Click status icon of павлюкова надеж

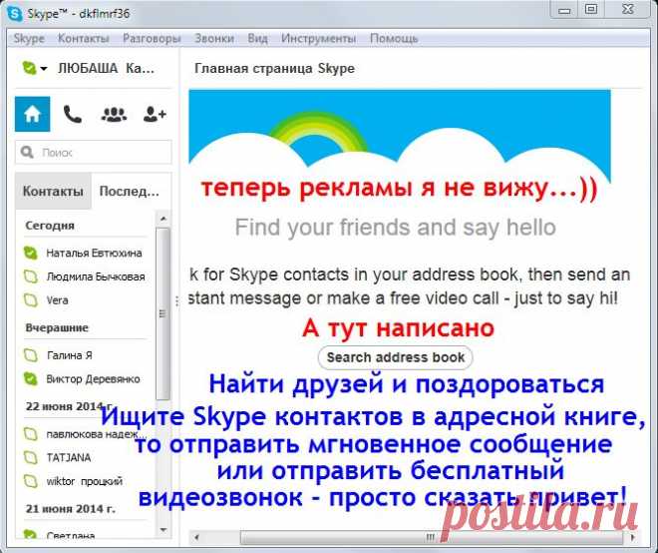pyautogui.click(x=30, y=433)
